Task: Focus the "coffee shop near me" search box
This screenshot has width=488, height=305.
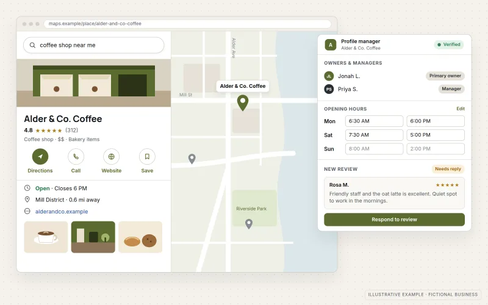Action: coord(94,45)
